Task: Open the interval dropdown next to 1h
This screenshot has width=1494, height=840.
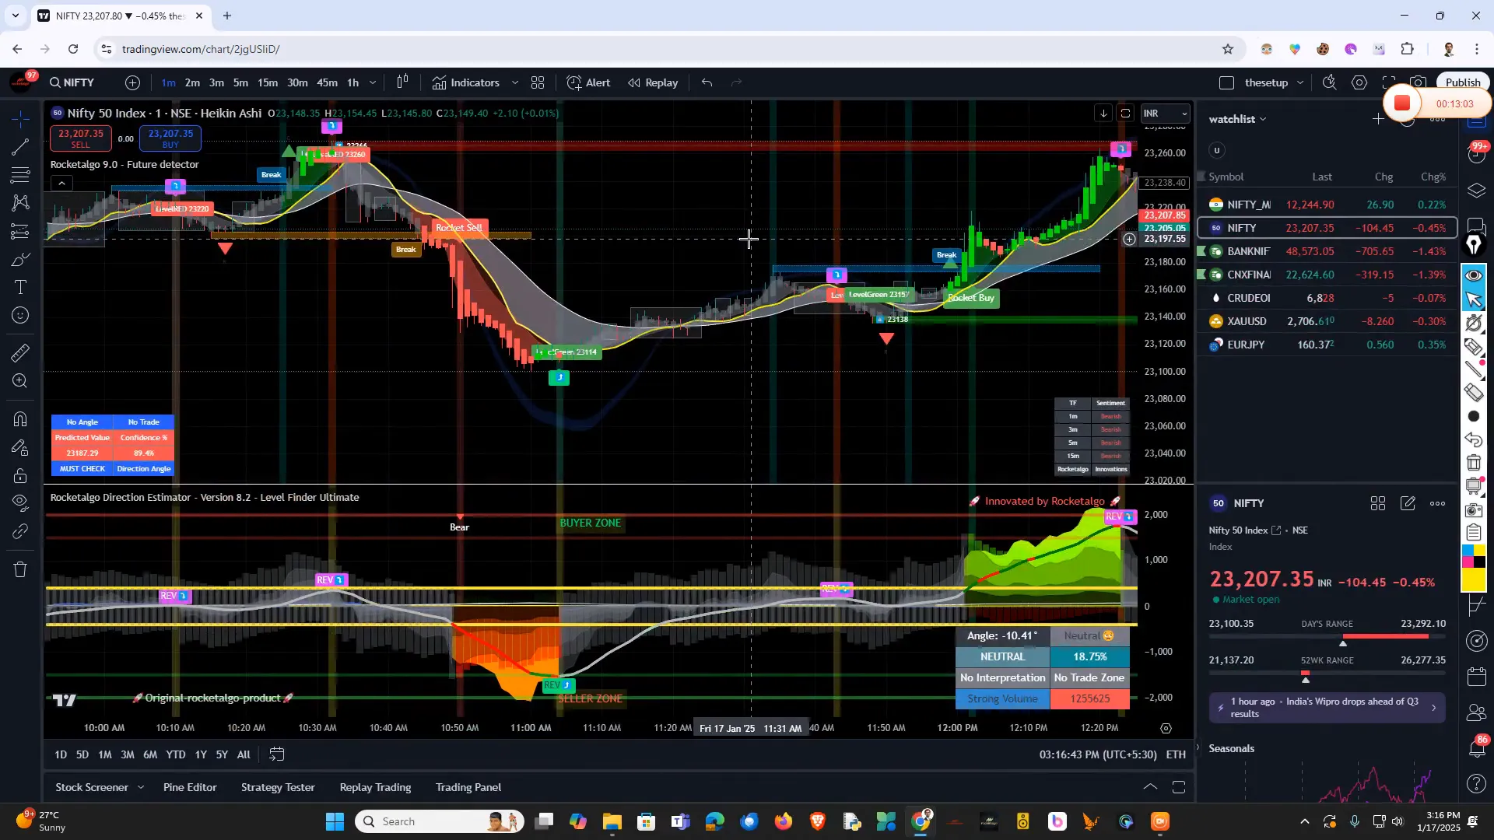Action: click(373, 82)
